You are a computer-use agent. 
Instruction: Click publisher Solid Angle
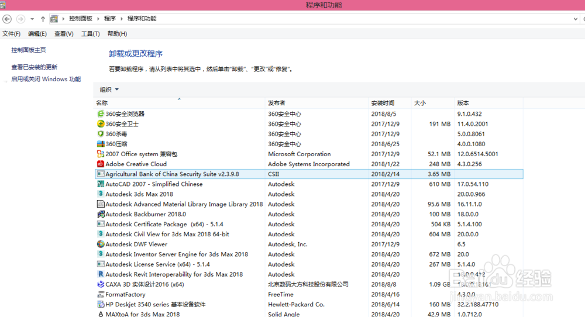[x=284, y=315]
